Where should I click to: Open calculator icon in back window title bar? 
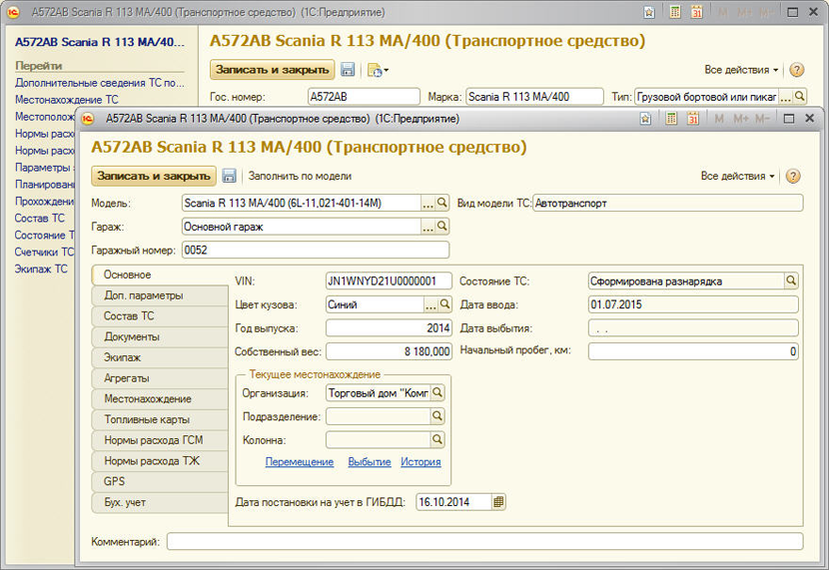674,12
